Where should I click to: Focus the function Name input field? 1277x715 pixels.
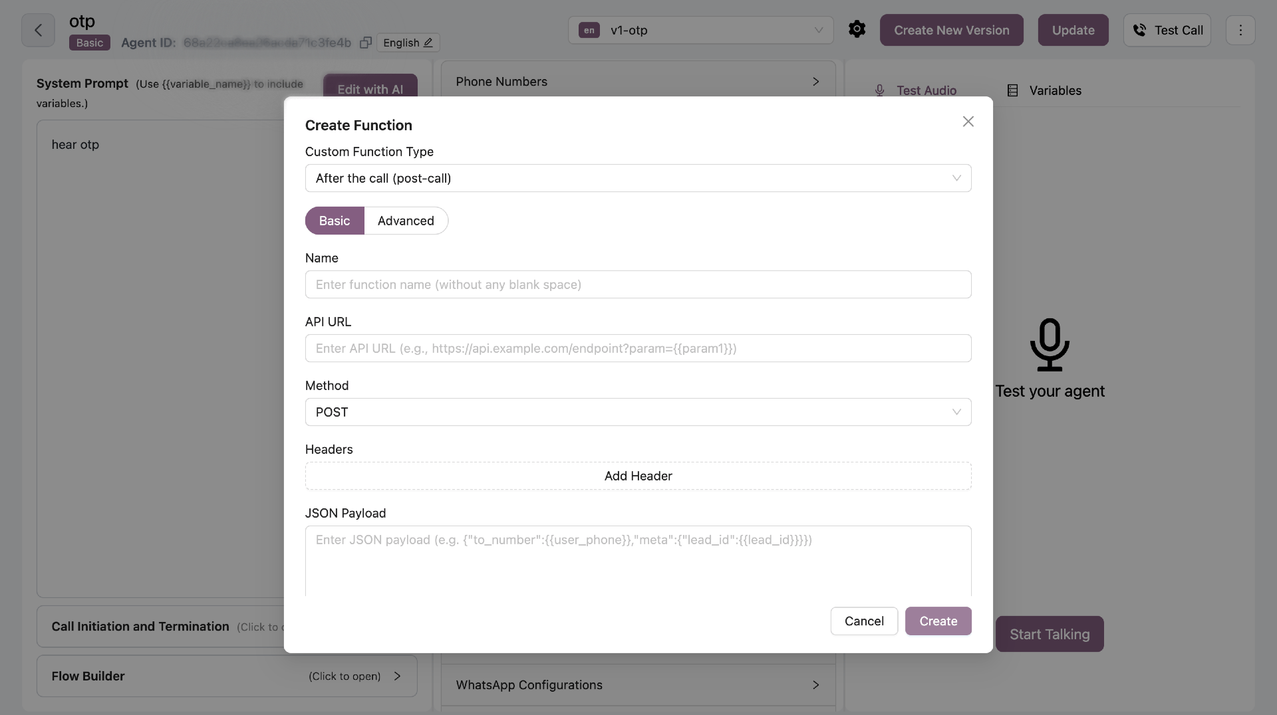coord(638,284)
